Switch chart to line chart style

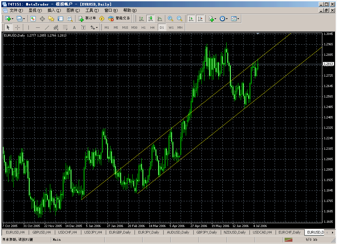click(x=159, y=19)
